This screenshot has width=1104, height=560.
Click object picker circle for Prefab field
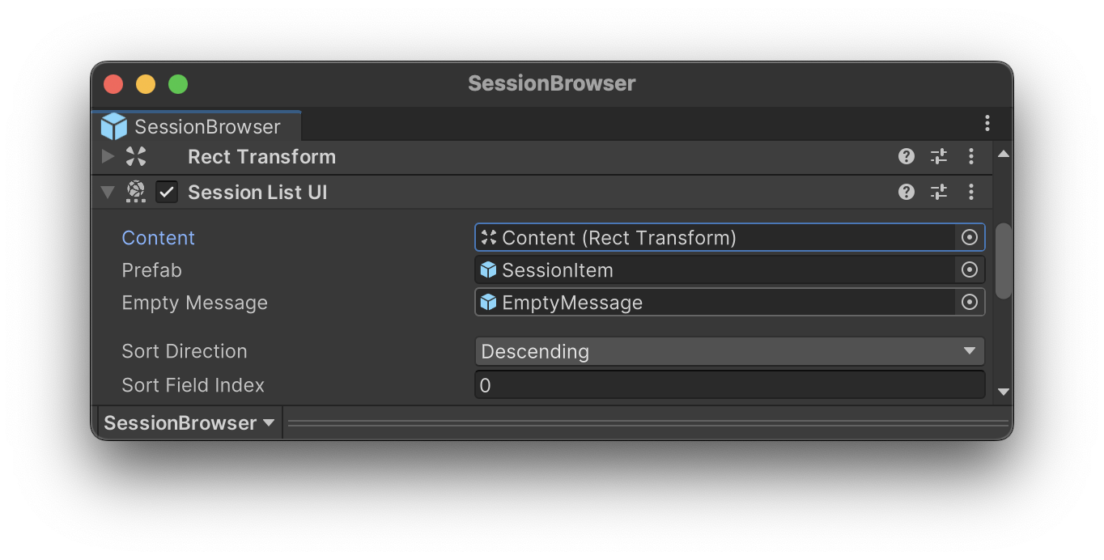(970, 269)
